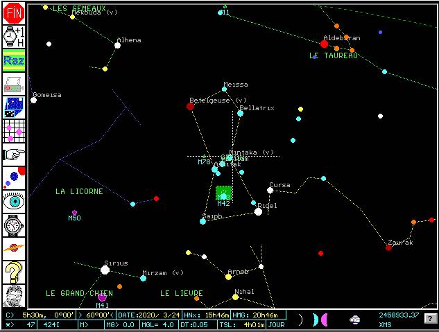Click the MGL= 4.0 limit magnitude field
Image resolution: width=439 pixels, height=332 pixels.
[x=158, y=325]
